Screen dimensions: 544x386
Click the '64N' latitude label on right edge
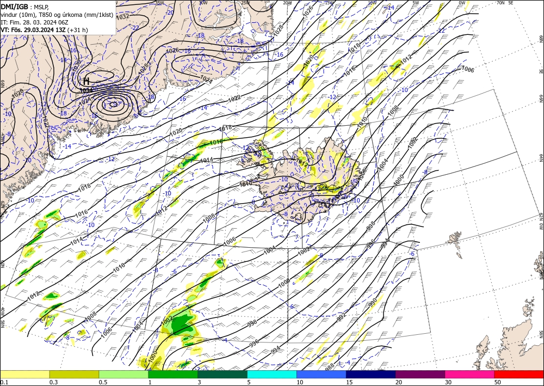point(541,158)
